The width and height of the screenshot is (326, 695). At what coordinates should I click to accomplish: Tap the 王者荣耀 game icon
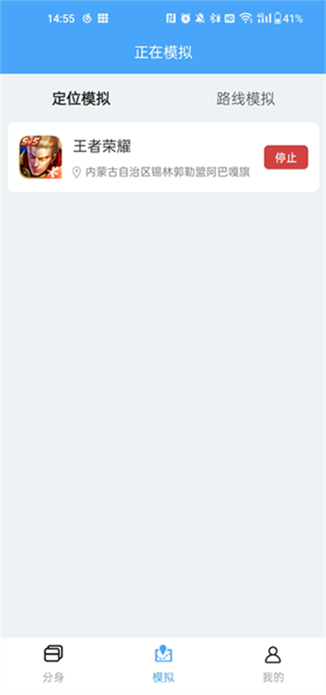40,157
